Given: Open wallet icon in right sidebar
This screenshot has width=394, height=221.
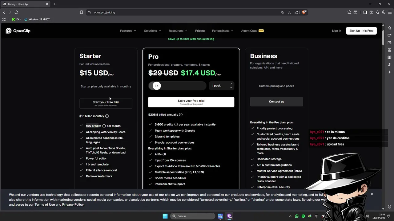Looking at the screenshot, I should coord(389,43).
